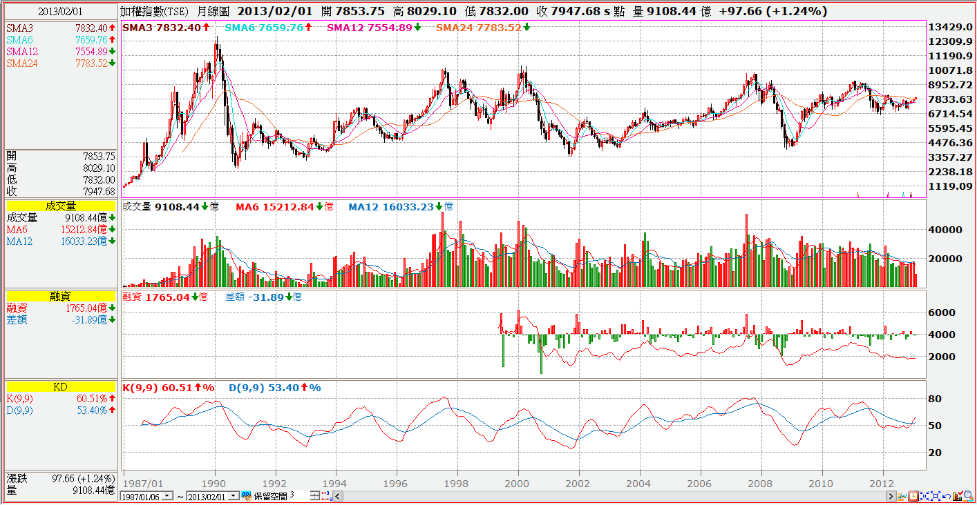Click the 成交量 9108.44 chart legend
This screenshot has width=977, height=505.
171,206
